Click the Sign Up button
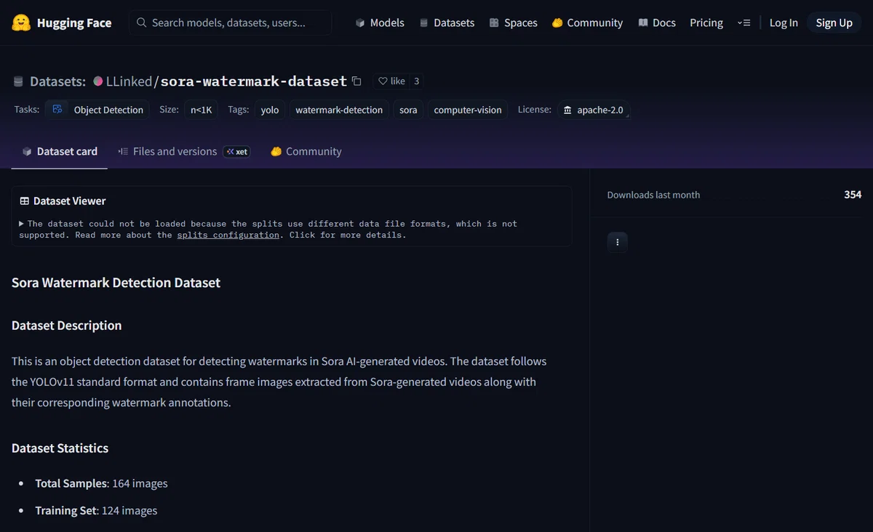The height and width of the screenshot is (532, 873). point(834,23)
